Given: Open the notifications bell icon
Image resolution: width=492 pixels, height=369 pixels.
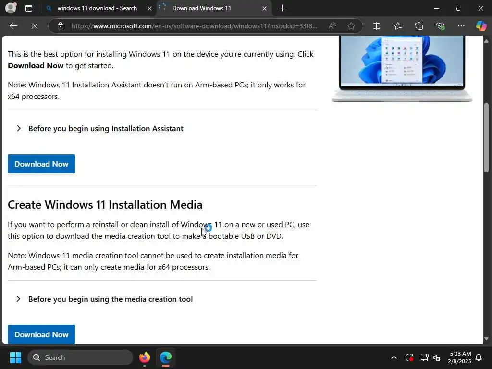Looking at the screenshot, I should 479,357.
